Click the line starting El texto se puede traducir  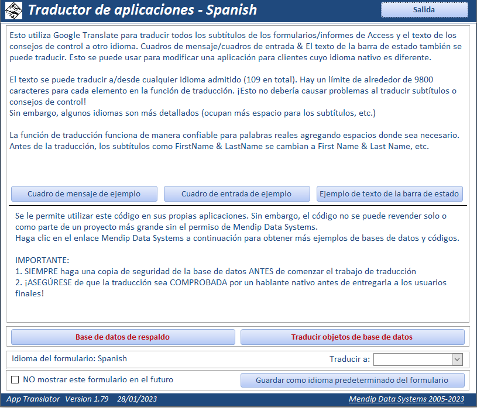[x=221, y=79]
